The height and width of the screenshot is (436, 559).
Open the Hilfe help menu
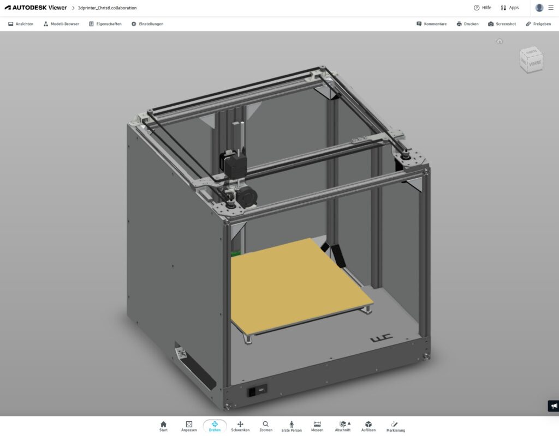483,8
